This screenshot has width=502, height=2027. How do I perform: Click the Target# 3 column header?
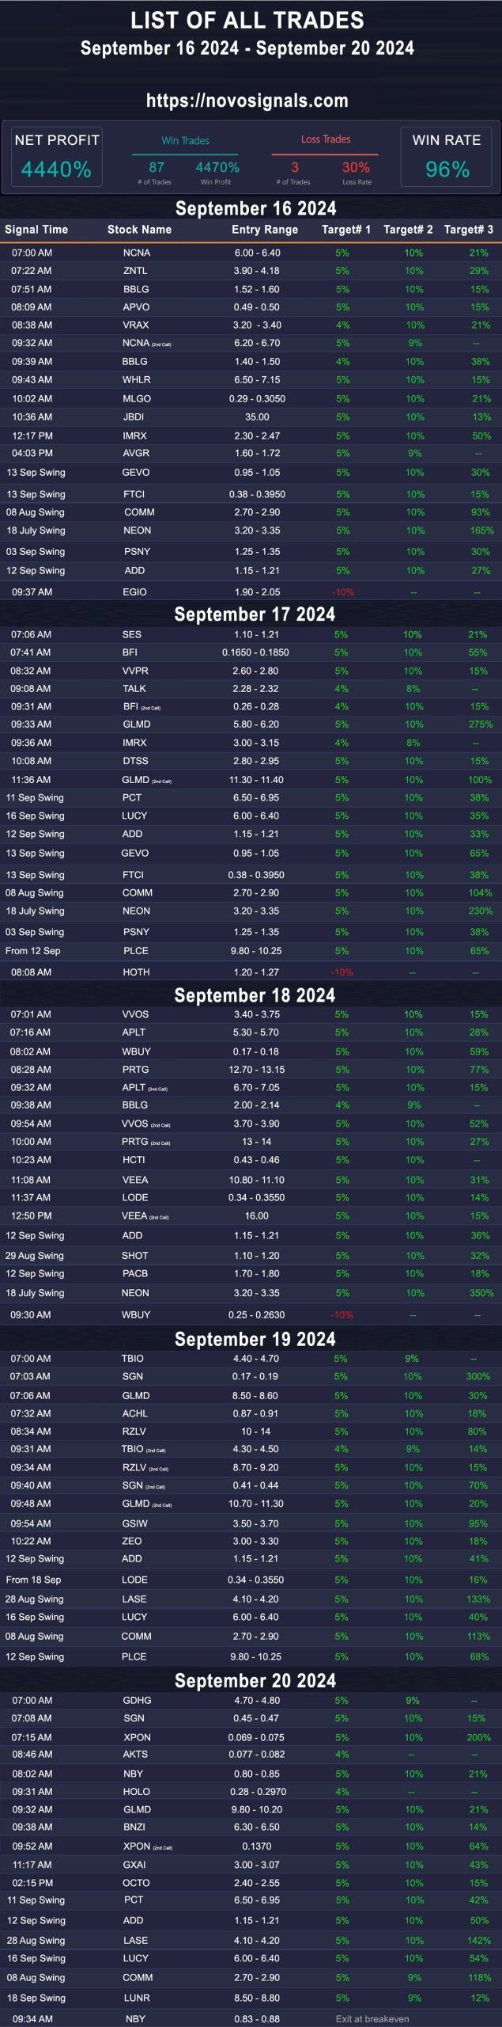click(x=469, y=230)
